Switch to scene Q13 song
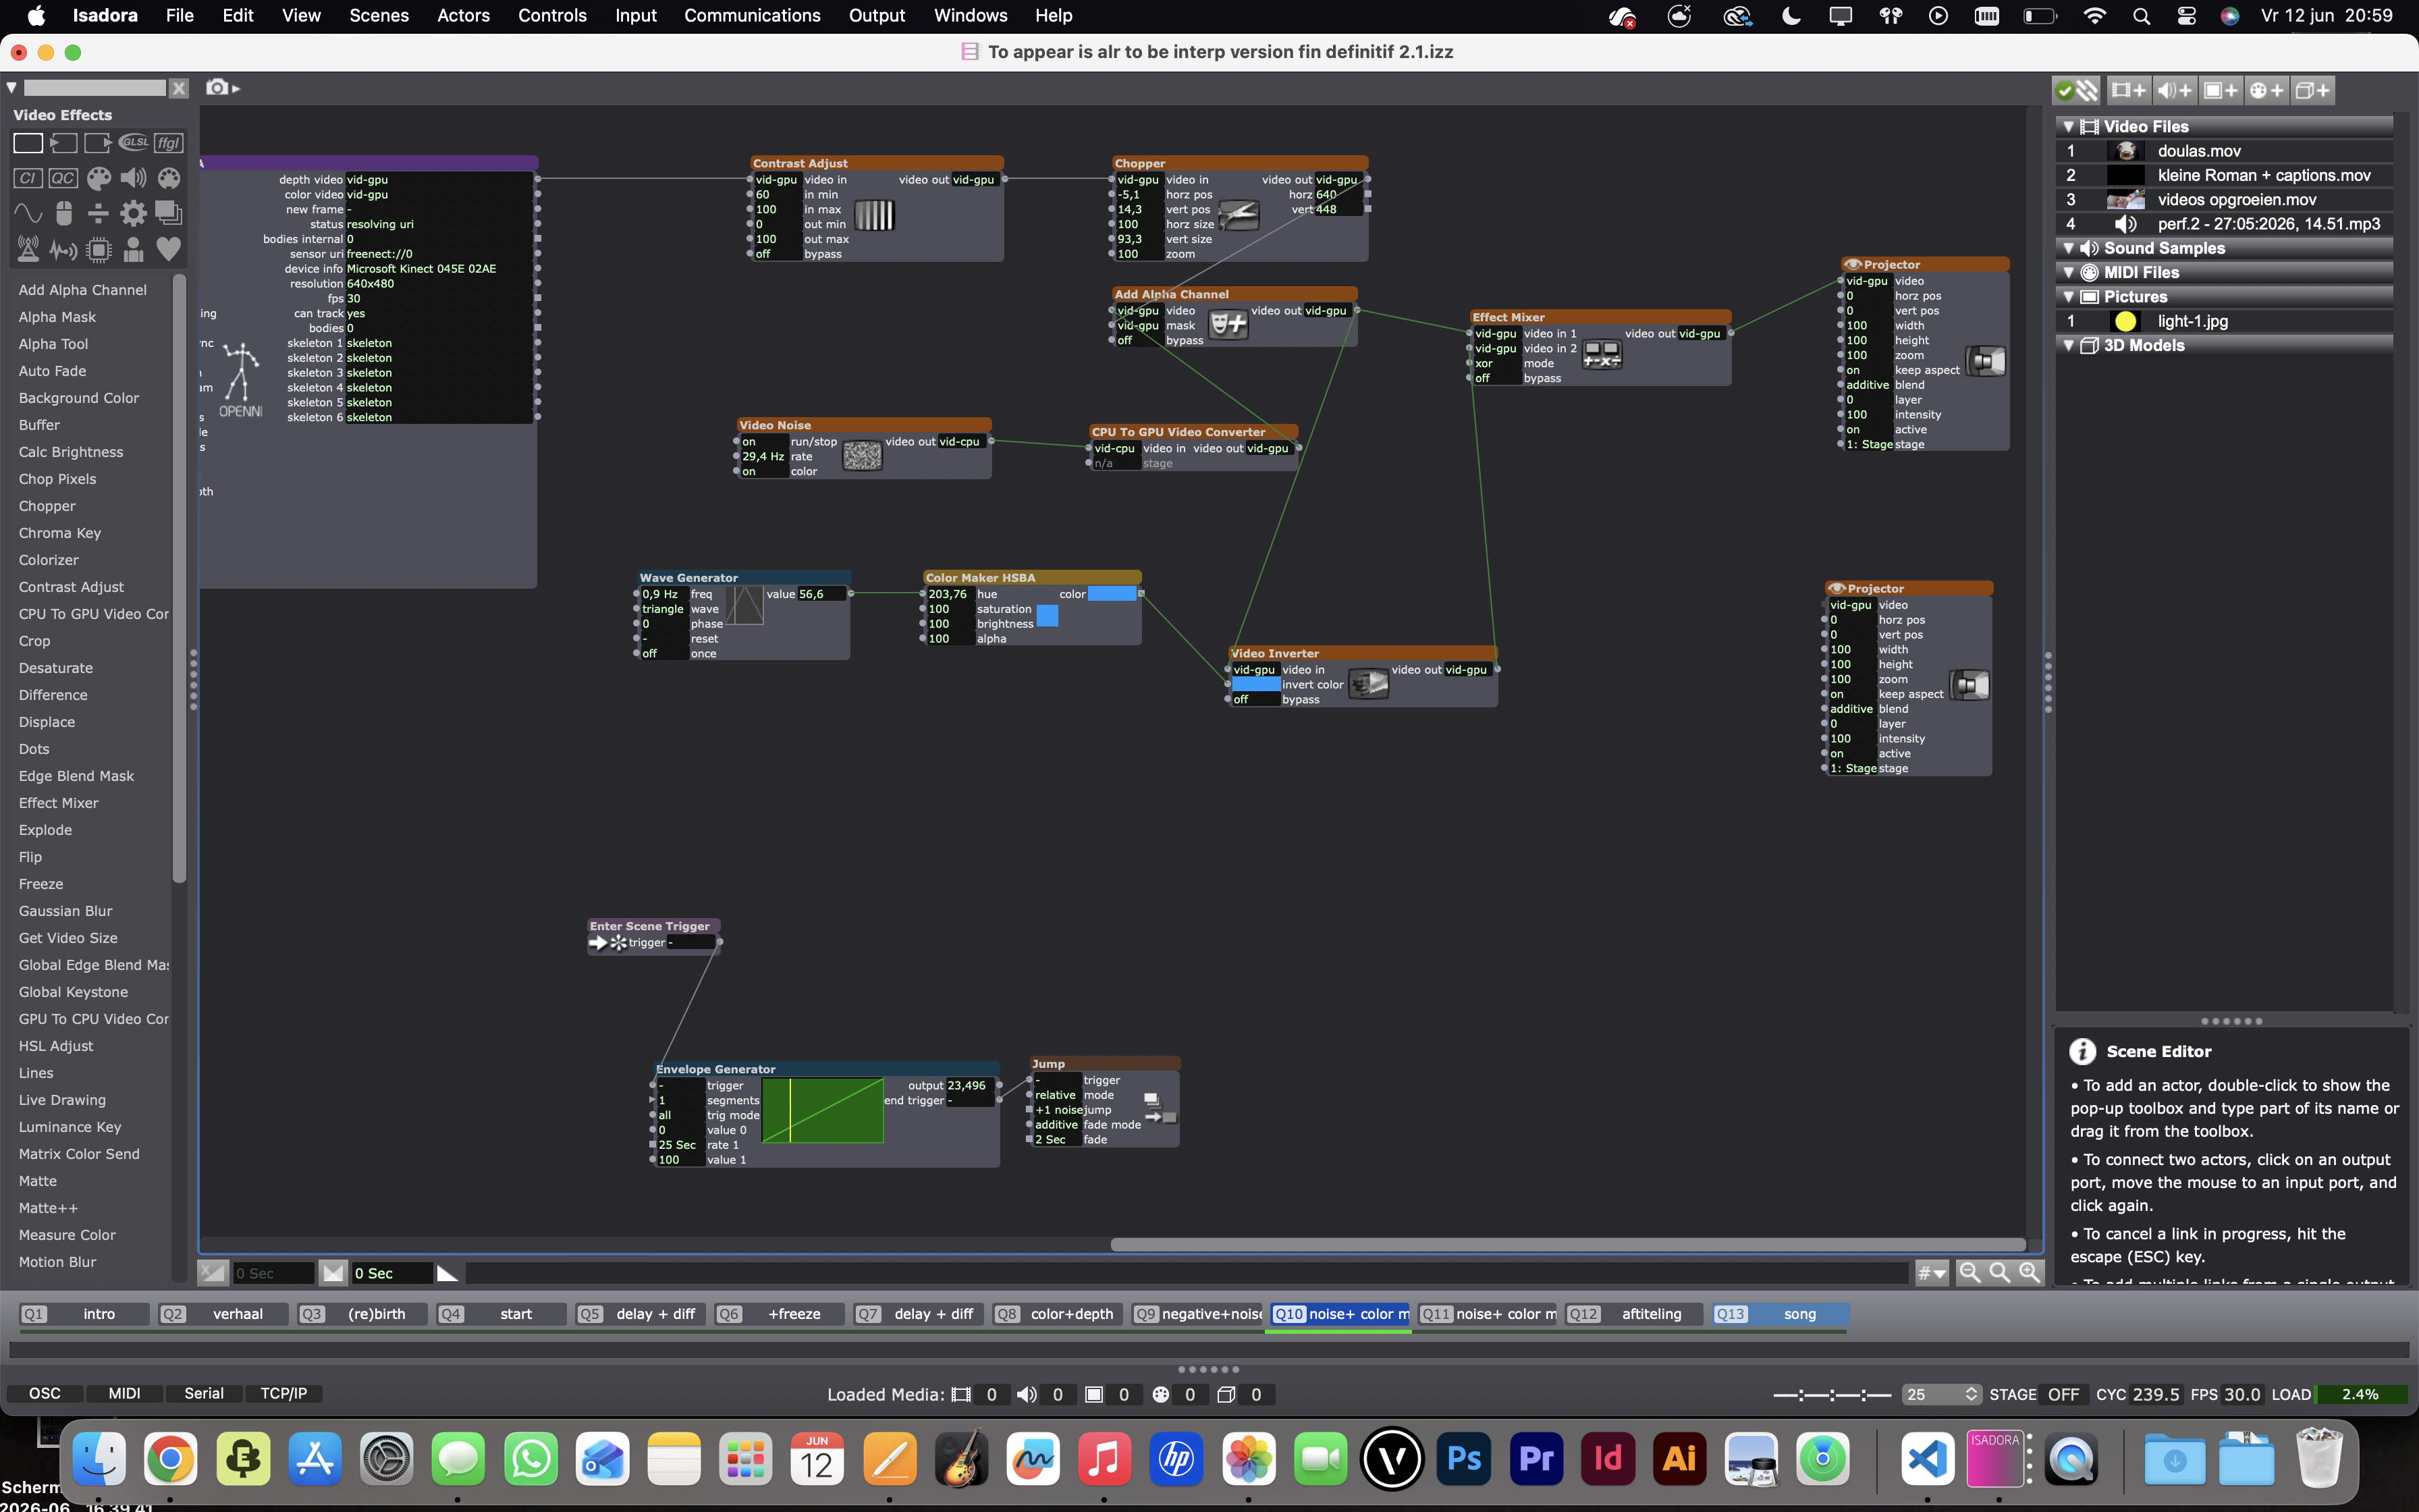2419x1512 pixels. pos(1781,1314)
